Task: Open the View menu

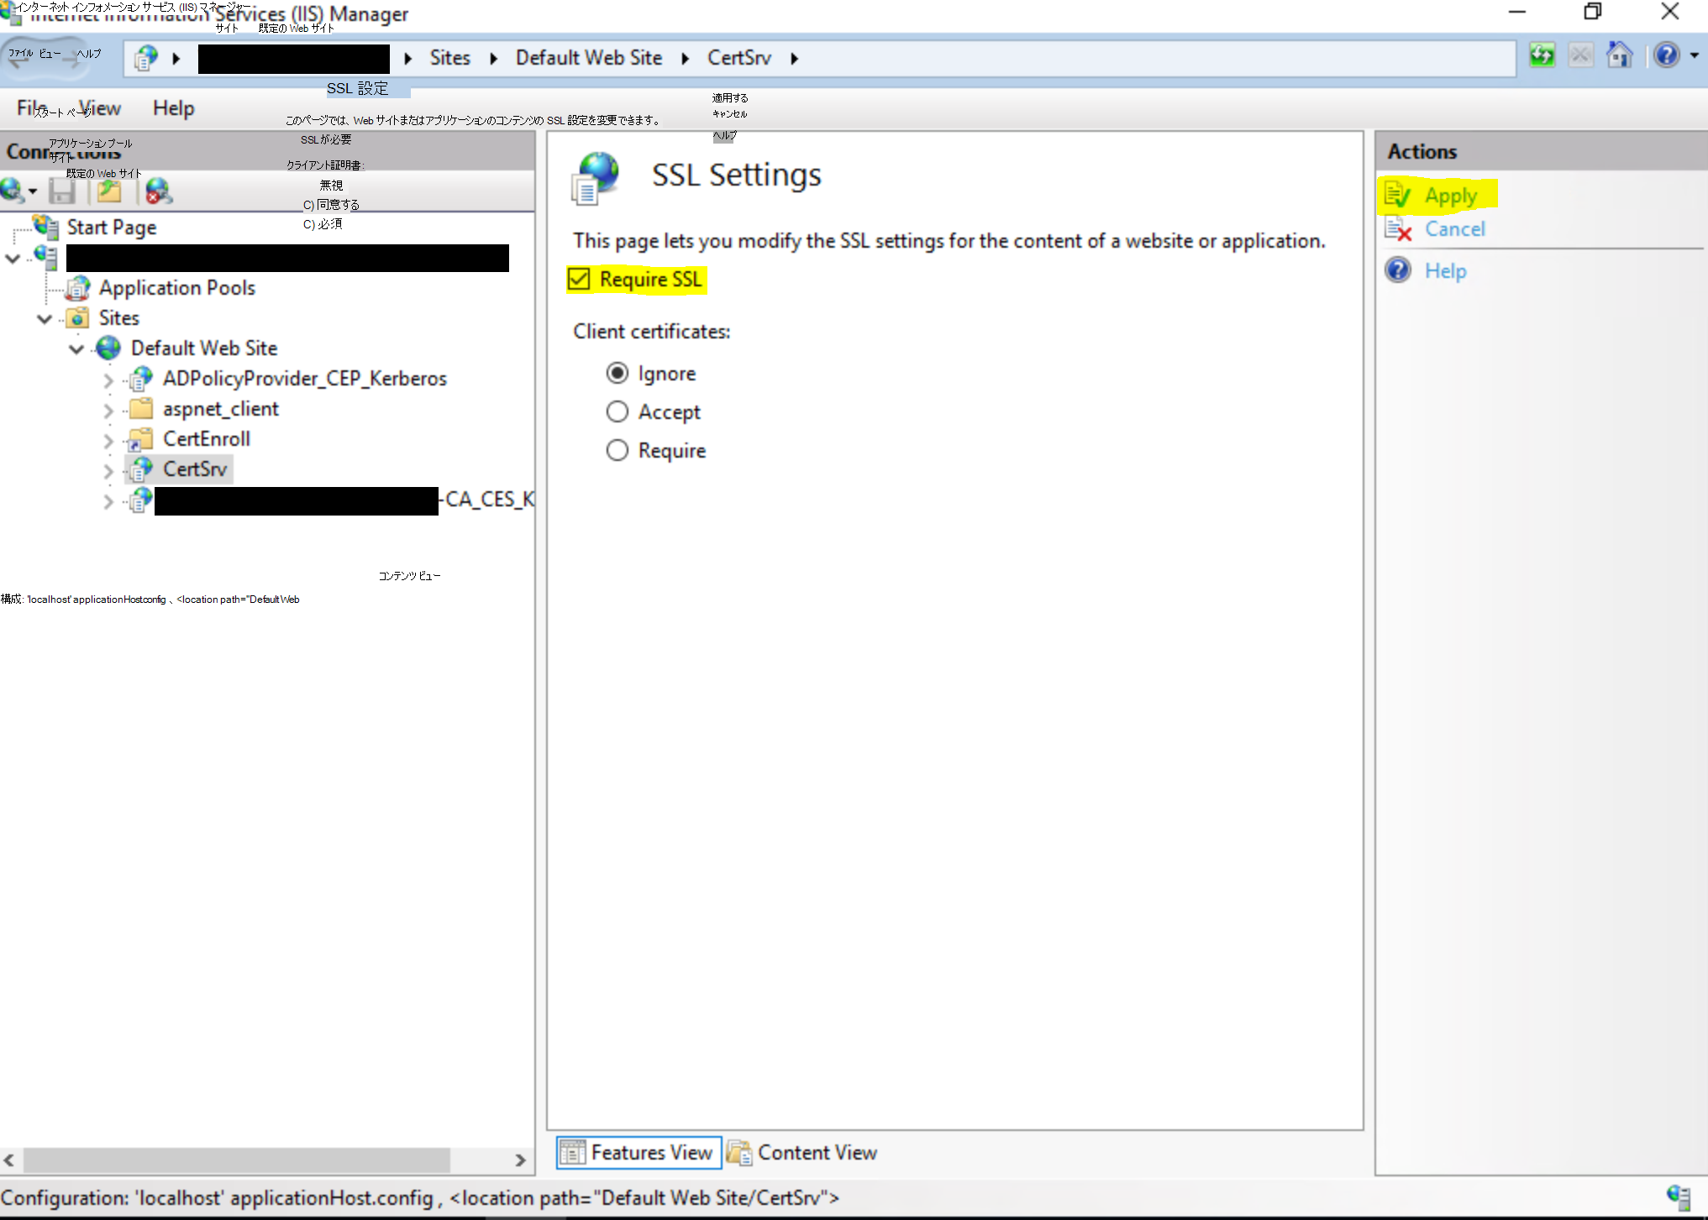Action: tap(100, 107)
